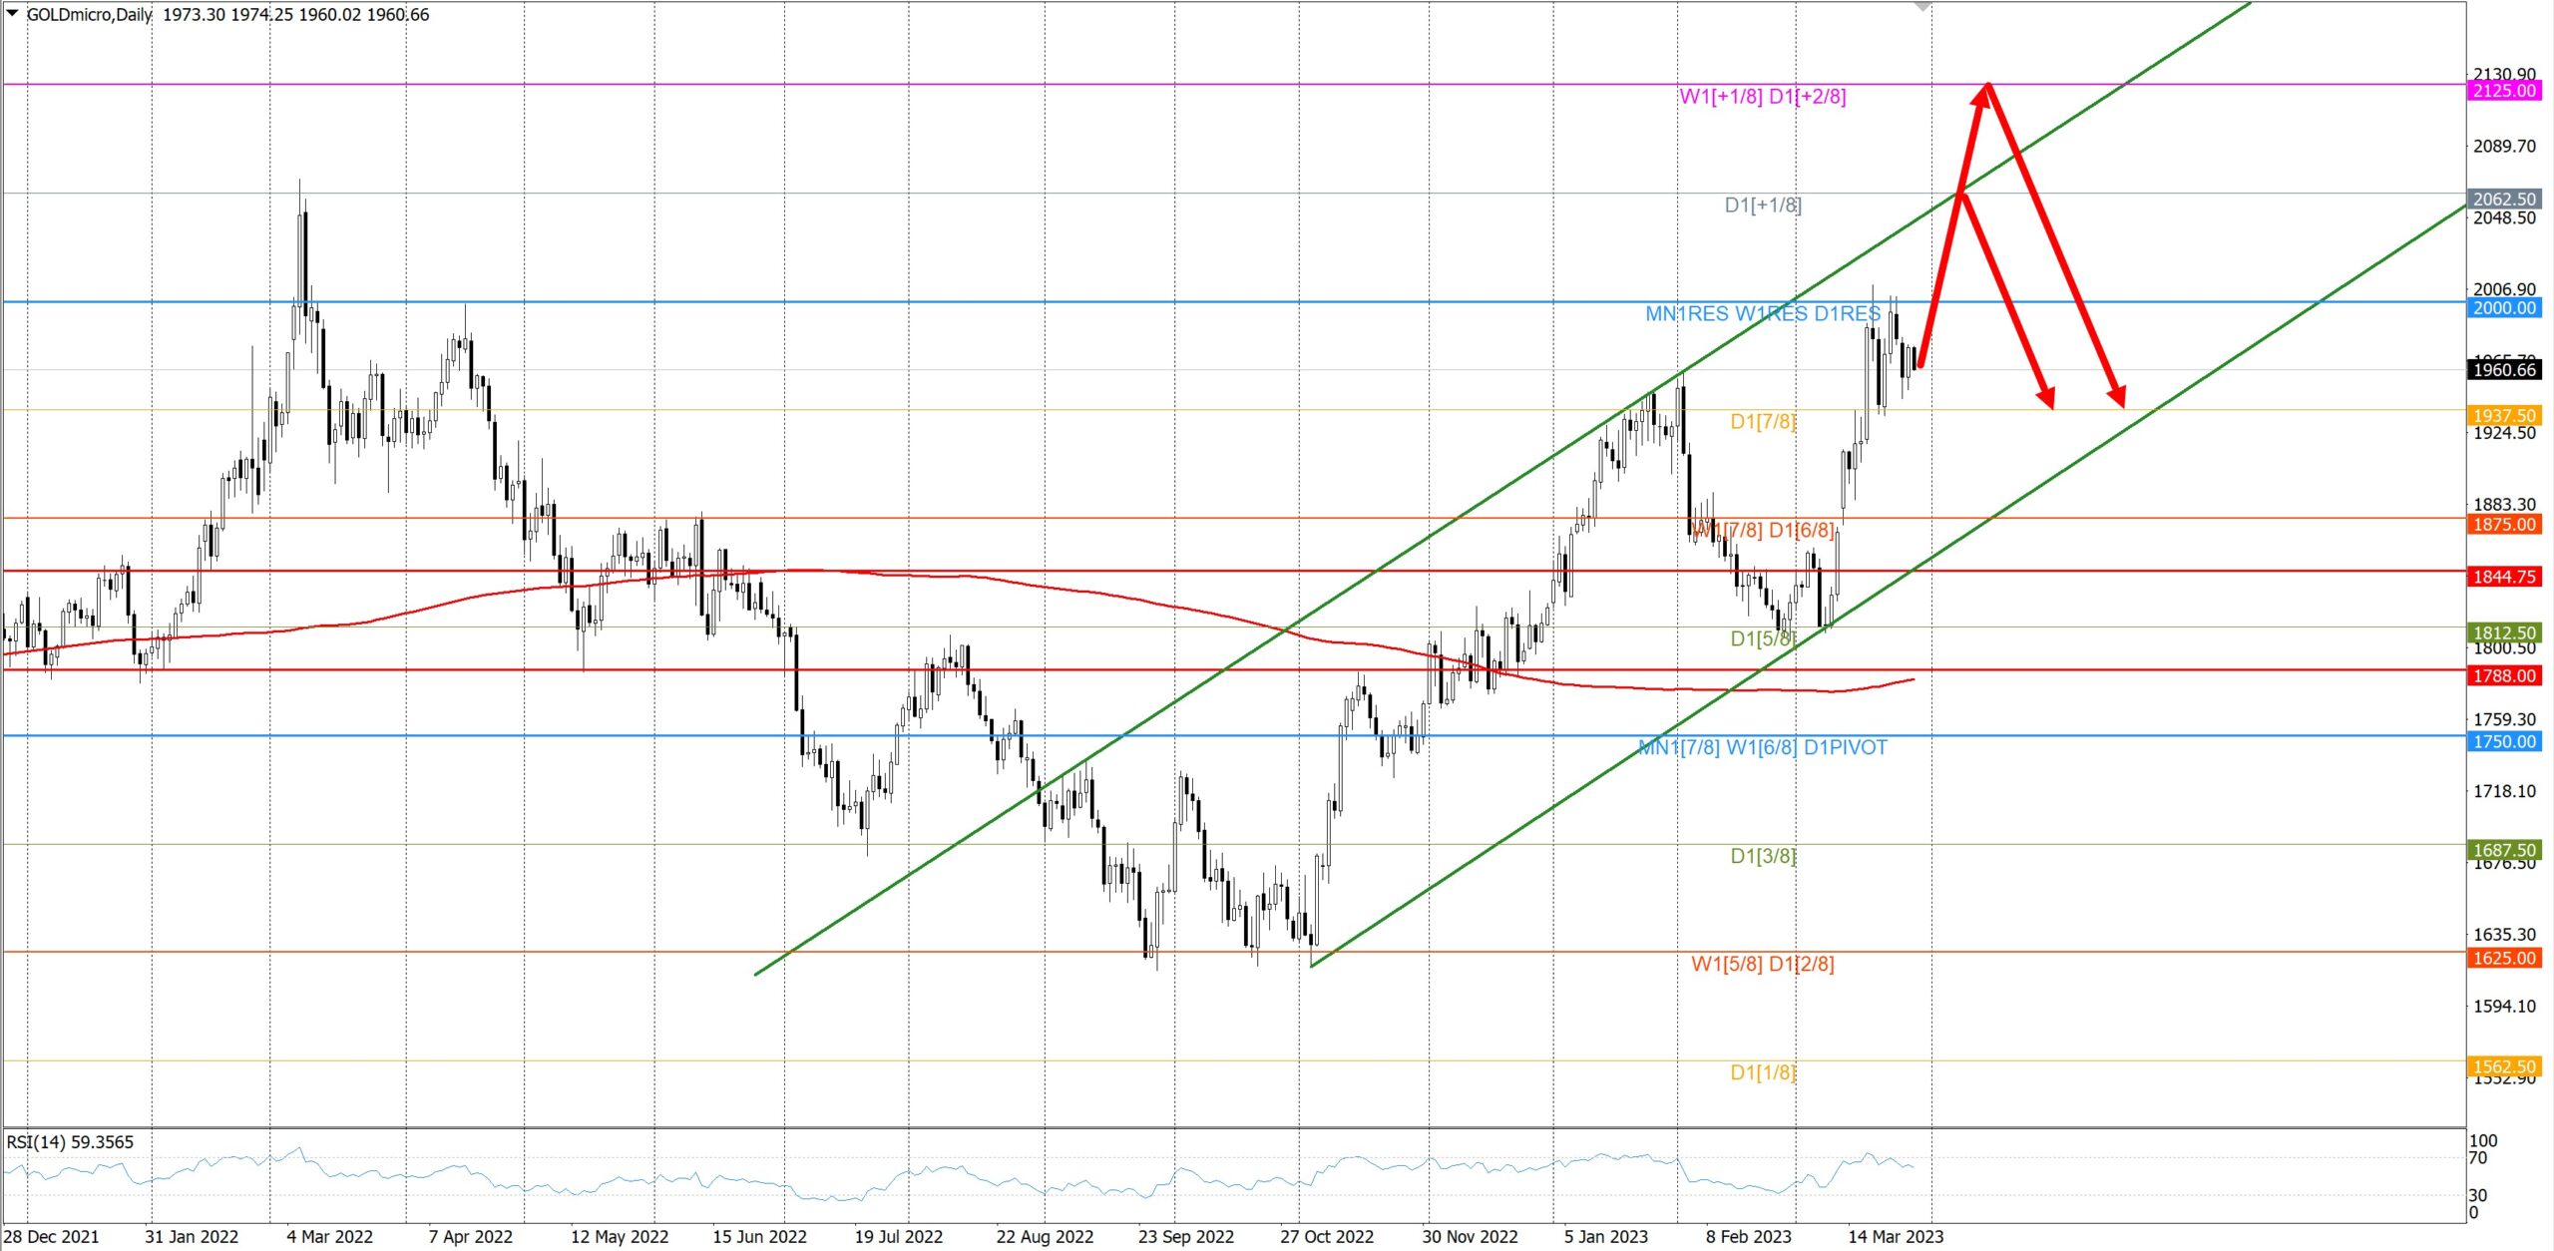The image size is (2554, 1251).
Task: Click the red 1844.75 price label
Action: (x=2504, y=577)
